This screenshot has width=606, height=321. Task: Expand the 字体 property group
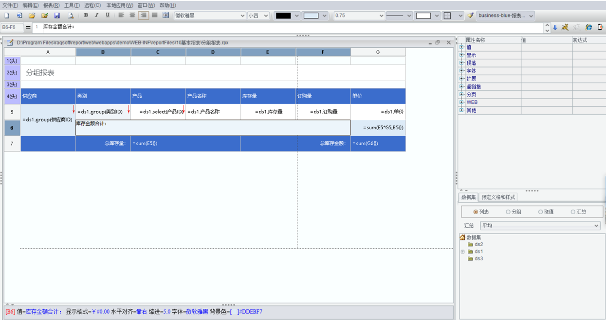pyautogui.click(x=461, y=71)
